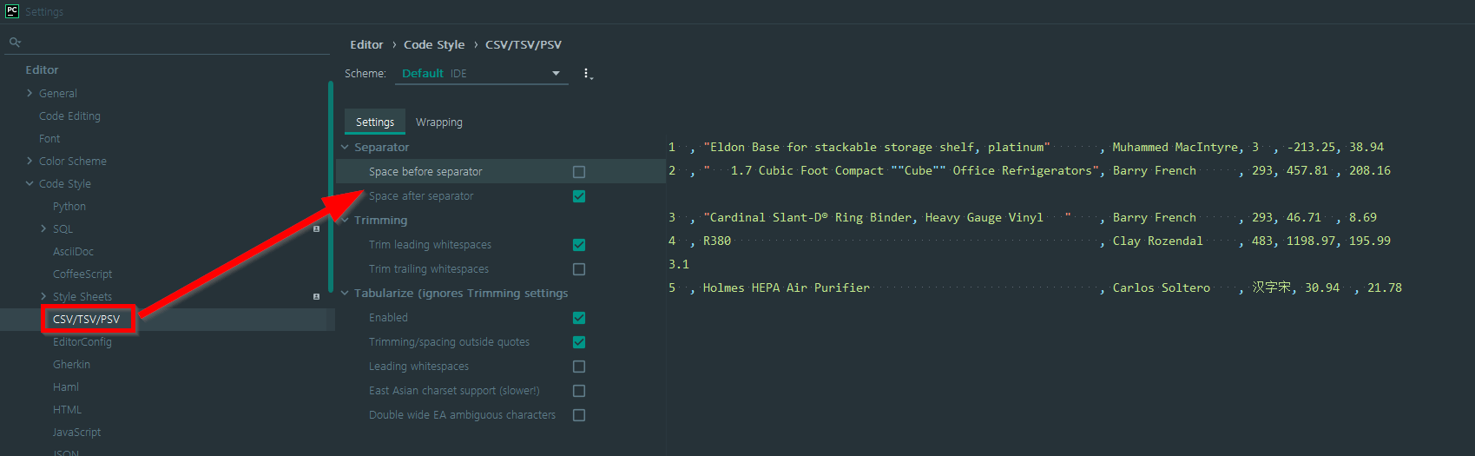
Task: Click CSV/TSV/PSV breadcrumb item
Action: click(x=523, y=44)
